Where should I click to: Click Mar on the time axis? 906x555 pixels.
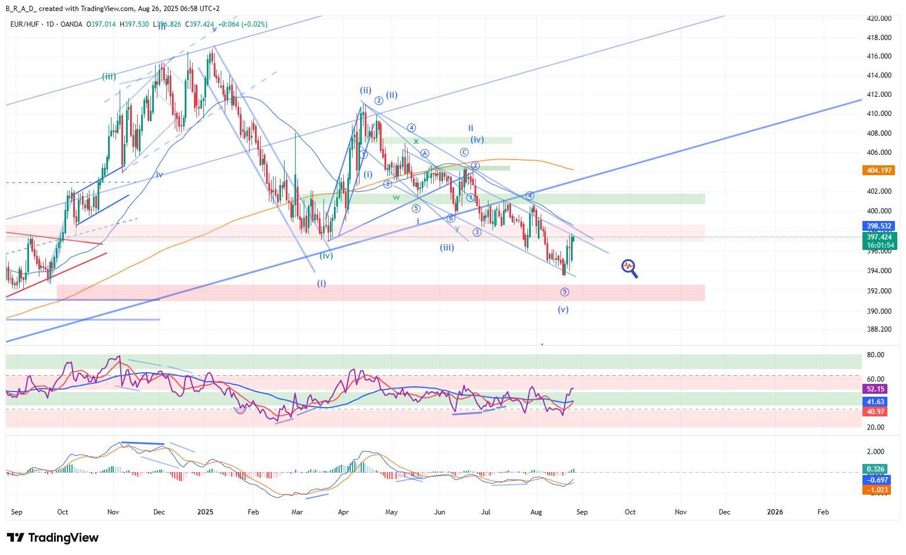297,512
